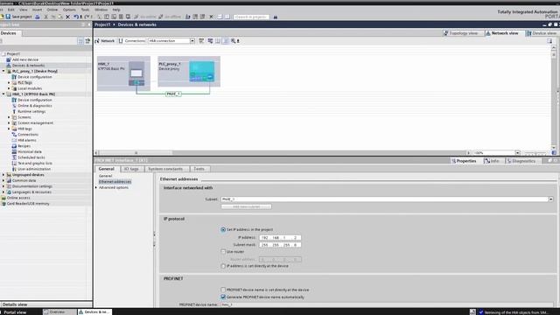Viewport: 560px width, 315px height.
Task: Expand Advanced options in the properties navigation
Action: 96,187
